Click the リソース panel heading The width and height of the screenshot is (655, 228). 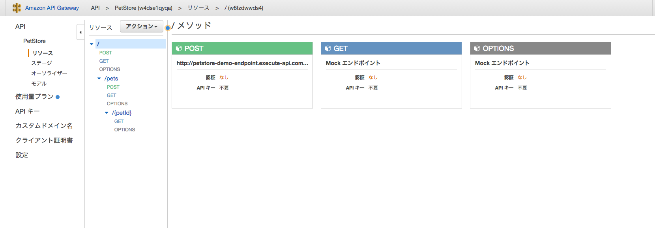[101, 28]
